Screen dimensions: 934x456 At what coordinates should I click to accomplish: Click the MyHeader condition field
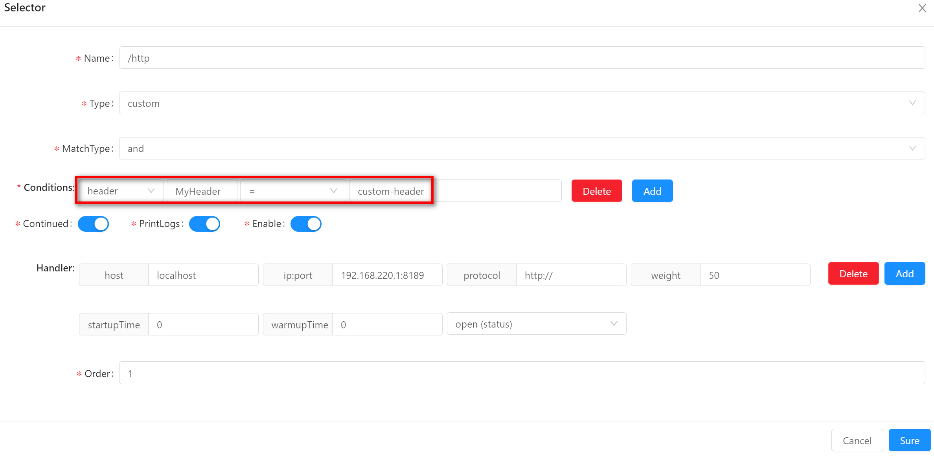point(202,191)
